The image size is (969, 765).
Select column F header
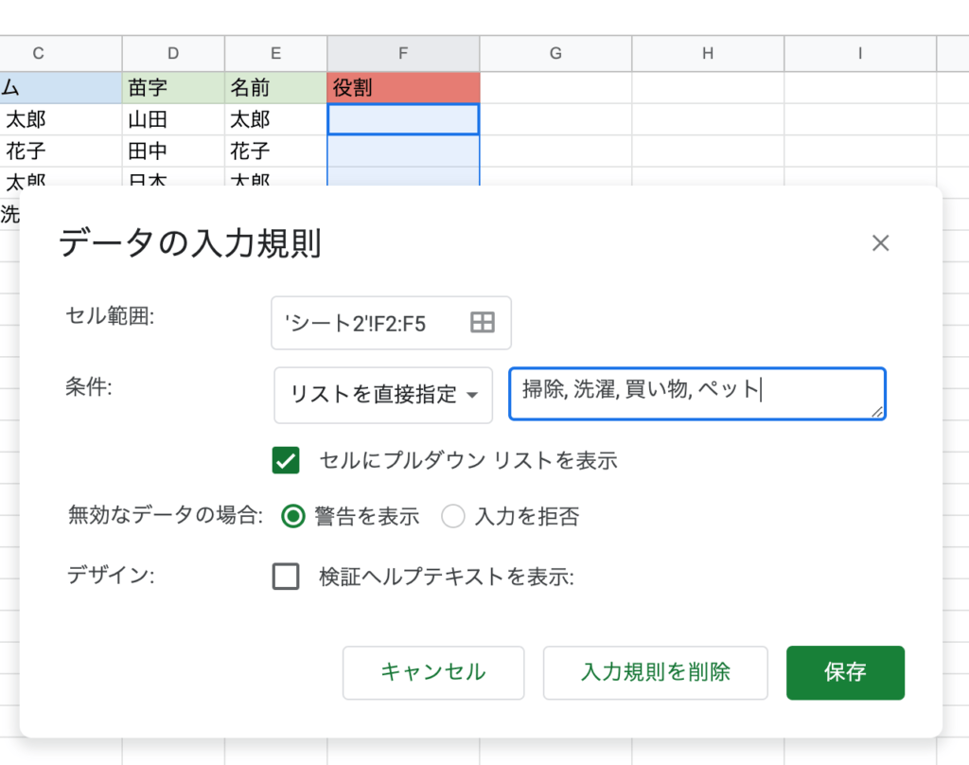[x=403, y=53]
